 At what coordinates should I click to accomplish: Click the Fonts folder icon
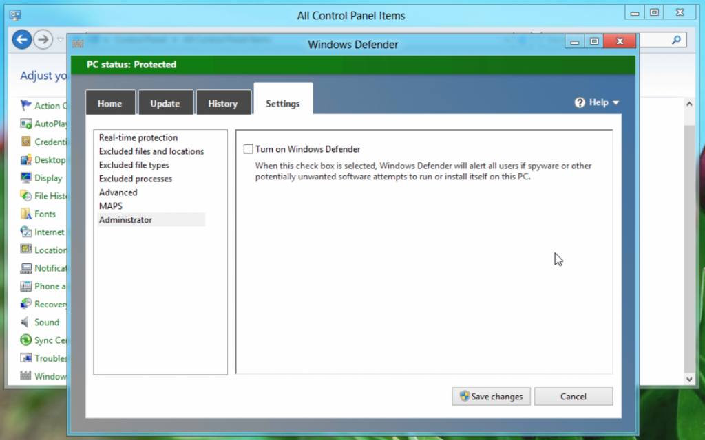click(26, 214)
